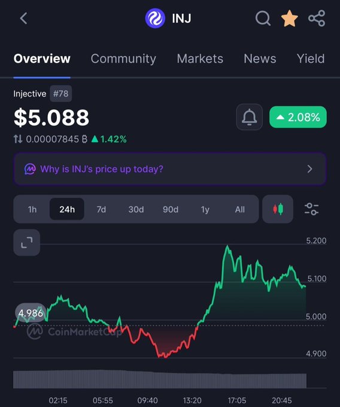This screenshot has height=407, width=340.
Task: Open chart settings sliders icon
Action: point(311,209)
